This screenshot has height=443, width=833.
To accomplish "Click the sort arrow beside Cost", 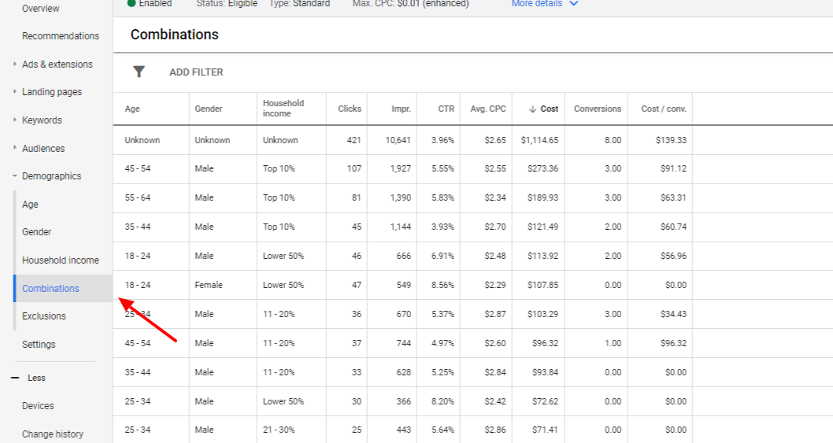I will [533, 109].
